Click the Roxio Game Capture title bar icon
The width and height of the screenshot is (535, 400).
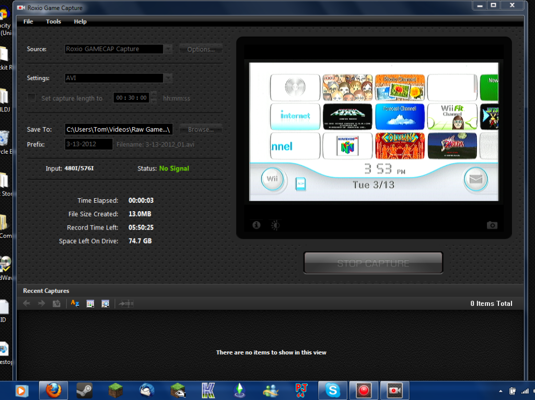pos(21,7)
